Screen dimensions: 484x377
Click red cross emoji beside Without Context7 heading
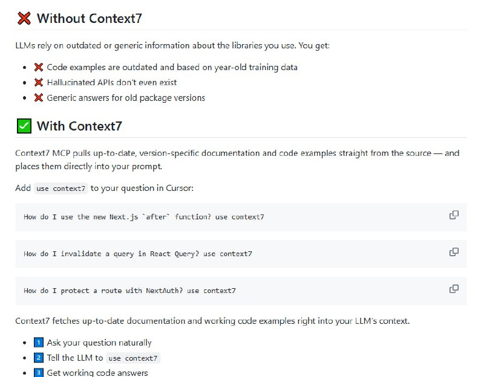24,18
